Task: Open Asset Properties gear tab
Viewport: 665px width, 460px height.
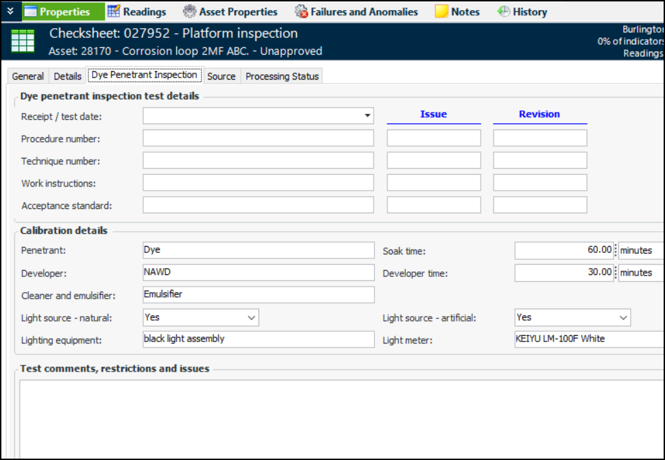Action: click(230, 12)
